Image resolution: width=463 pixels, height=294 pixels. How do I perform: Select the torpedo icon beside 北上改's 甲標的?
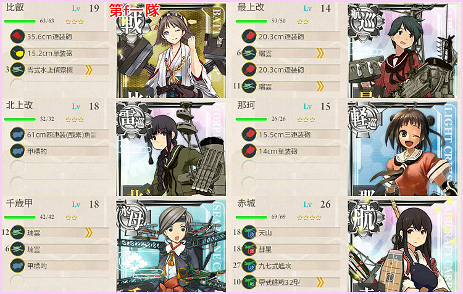coord(17,151)
